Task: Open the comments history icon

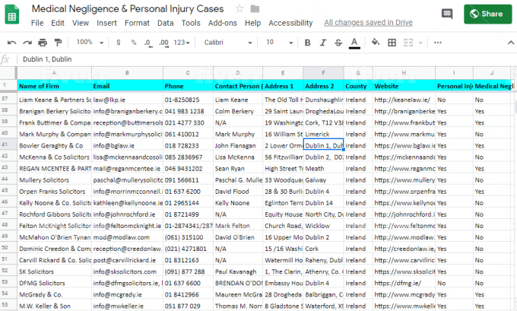Action: point(447,14)
